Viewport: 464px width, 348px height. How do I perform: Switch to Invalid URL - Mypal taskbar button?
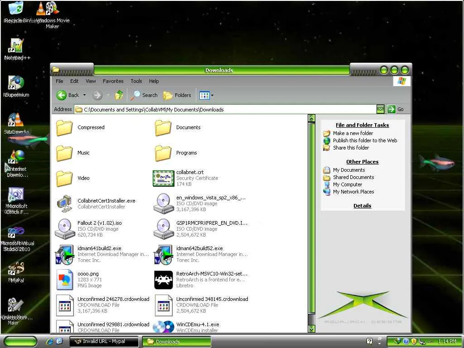click(x=104, y=341)
